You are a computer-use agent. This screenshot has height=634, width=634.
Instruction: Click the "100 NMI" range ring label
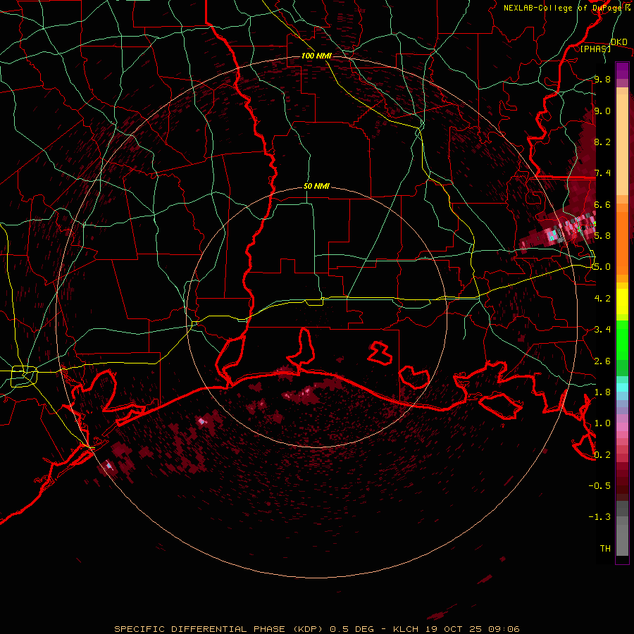point(316,56)
